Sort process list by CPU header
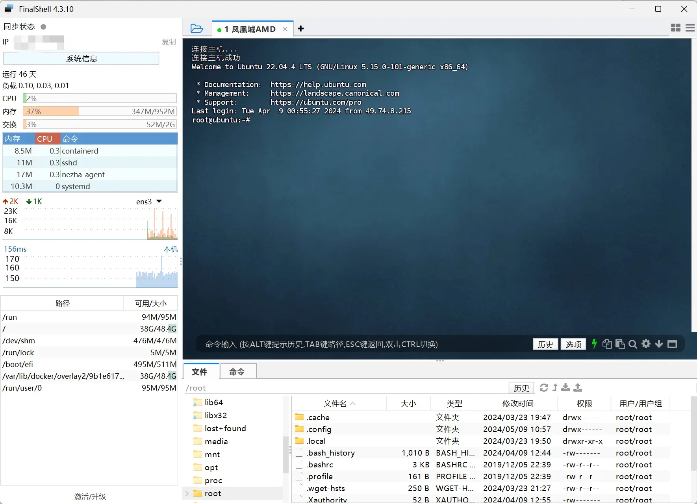The height and width of the screenshot is (504, 697). pos(47,139)
